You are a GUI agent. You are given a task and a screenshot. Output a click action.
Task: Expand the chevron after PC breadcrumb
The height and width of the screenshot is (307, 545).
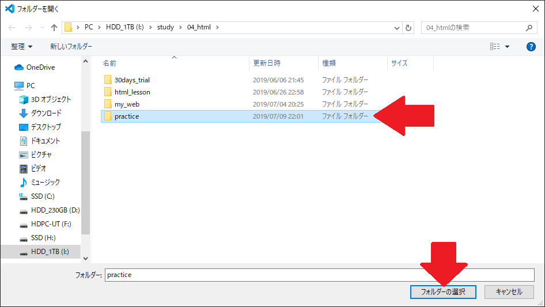pos(99,27)
